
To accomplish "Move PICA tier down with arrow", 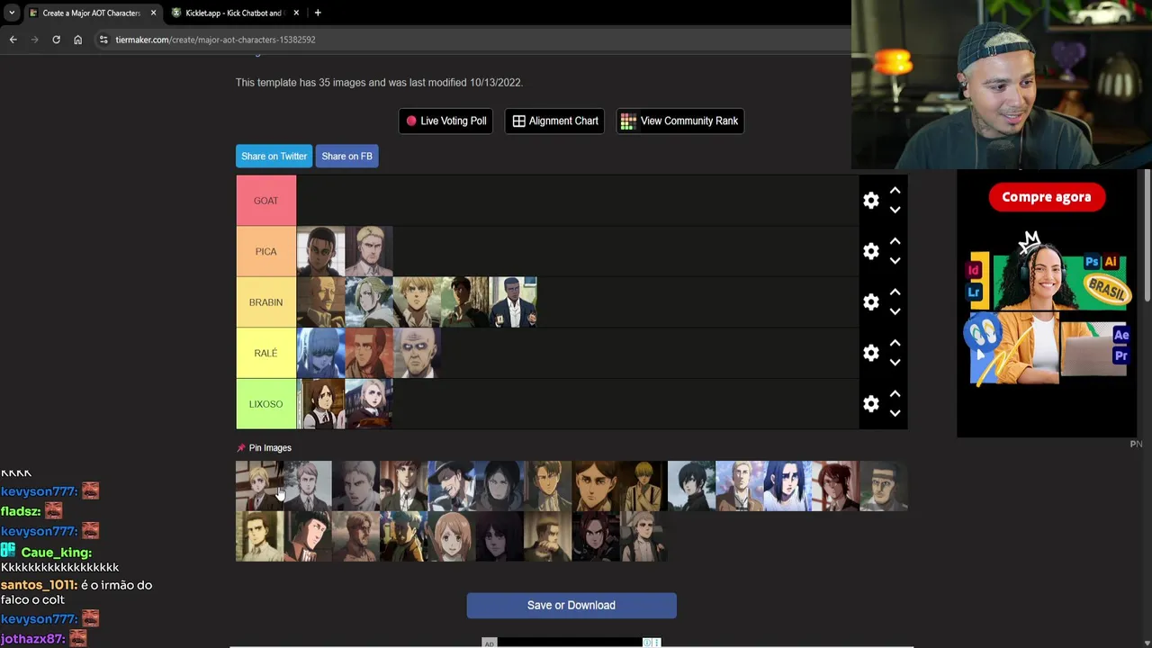I will (x=895, y=261).
